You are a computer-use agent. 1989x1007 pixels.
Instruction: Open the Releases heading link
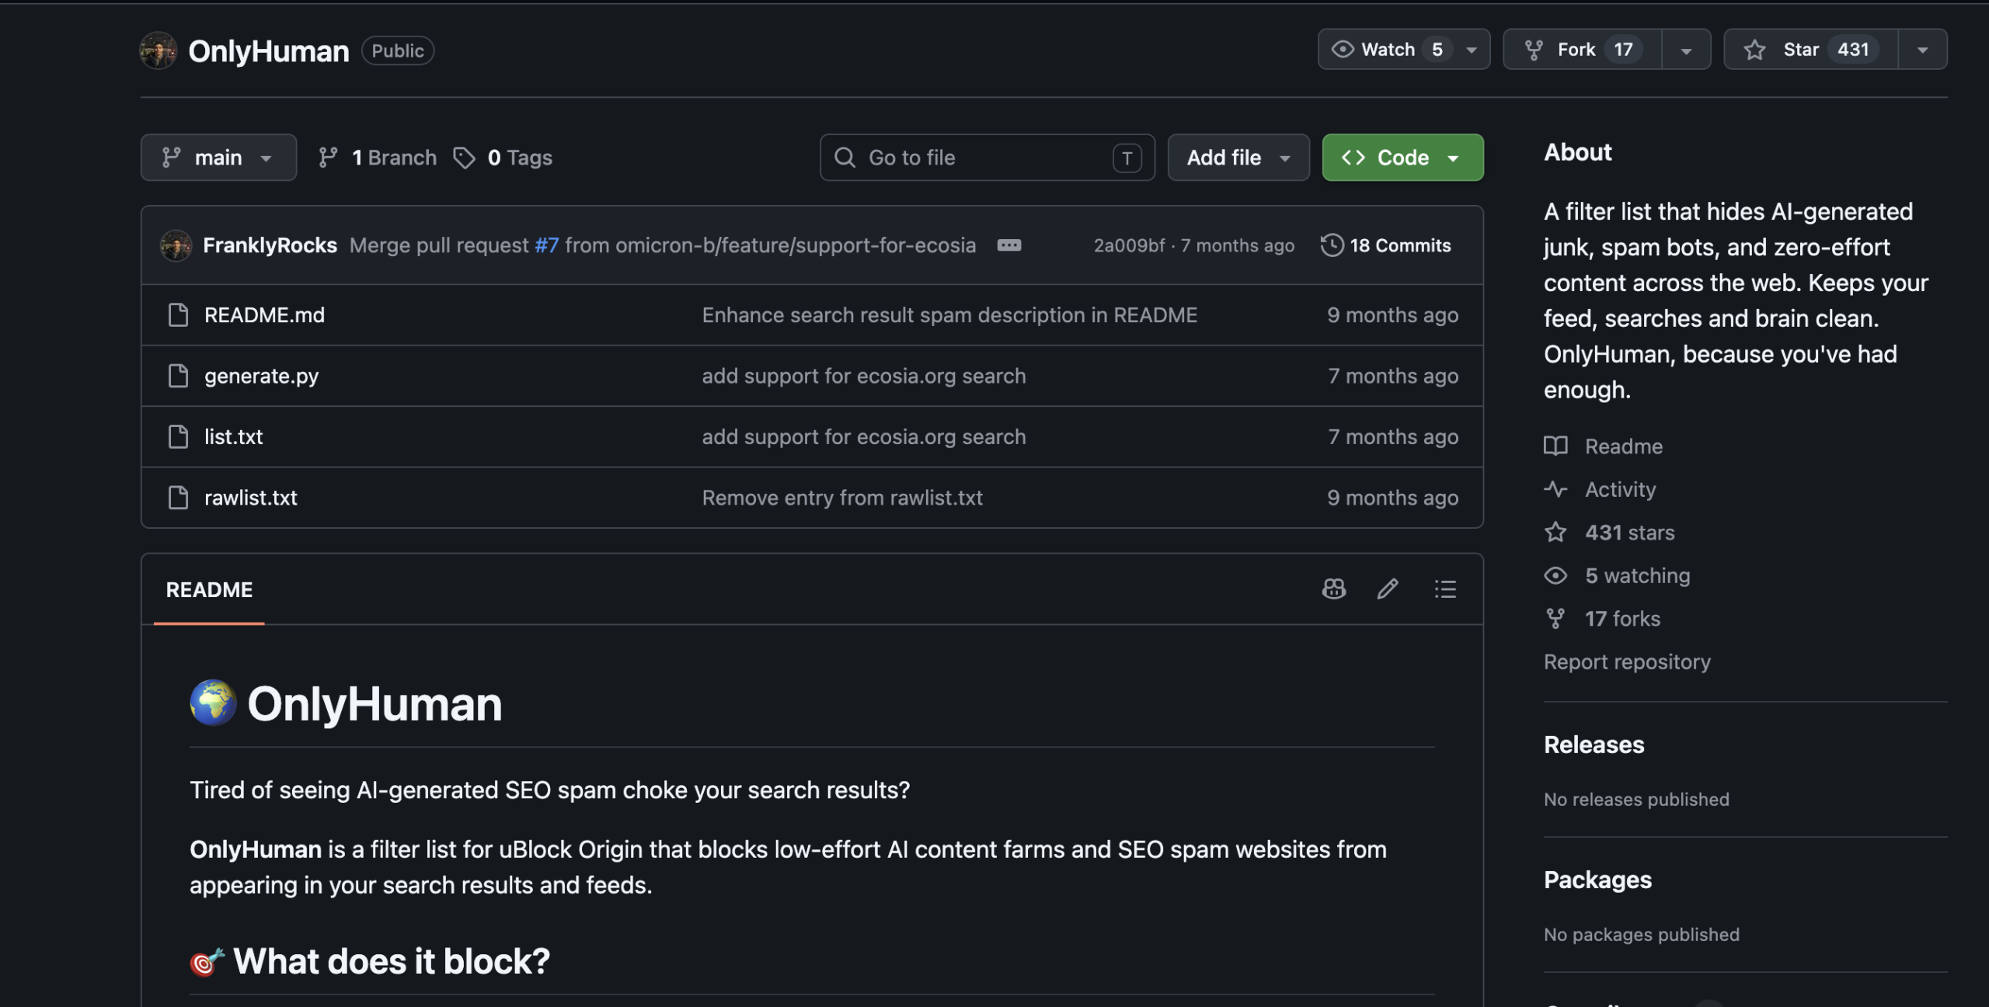(1594, 745)
